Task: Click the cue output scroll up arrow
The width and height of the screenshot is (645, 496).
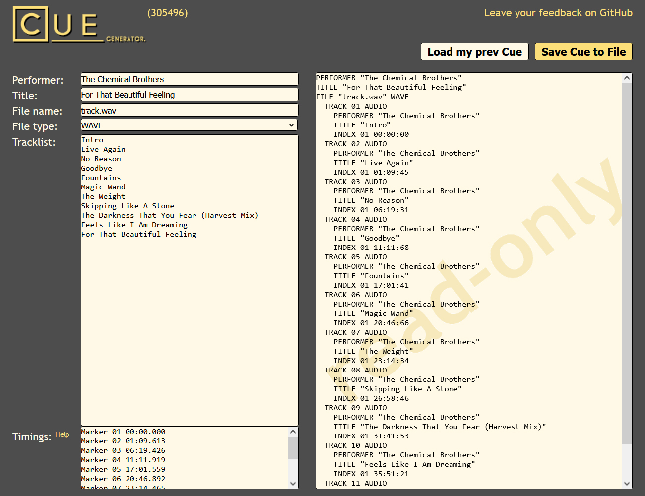Action: [627, 78]
